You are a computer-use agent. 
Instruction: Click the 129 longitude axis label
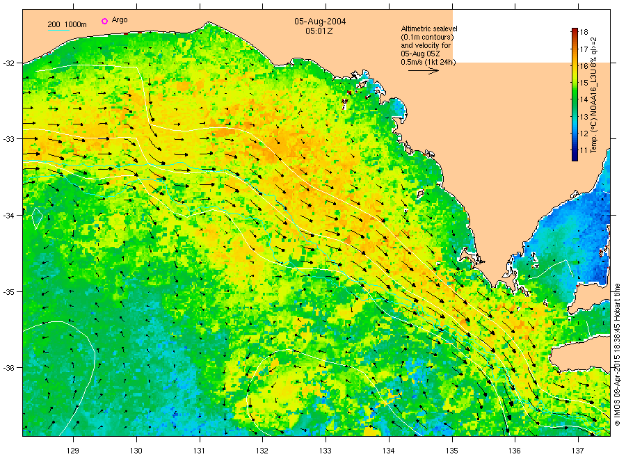(x=73, y=451)
